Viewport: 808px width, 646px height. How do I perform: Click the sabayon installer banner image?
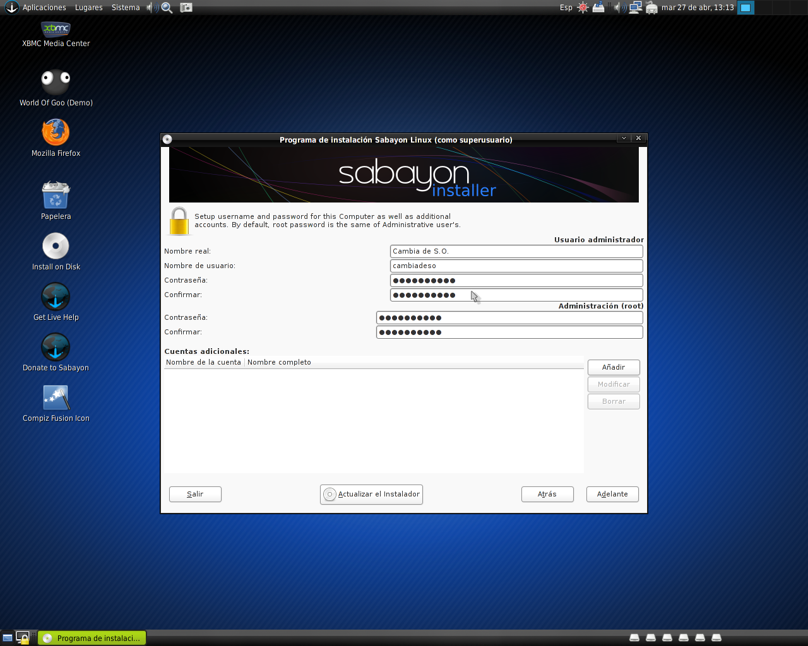404,175
